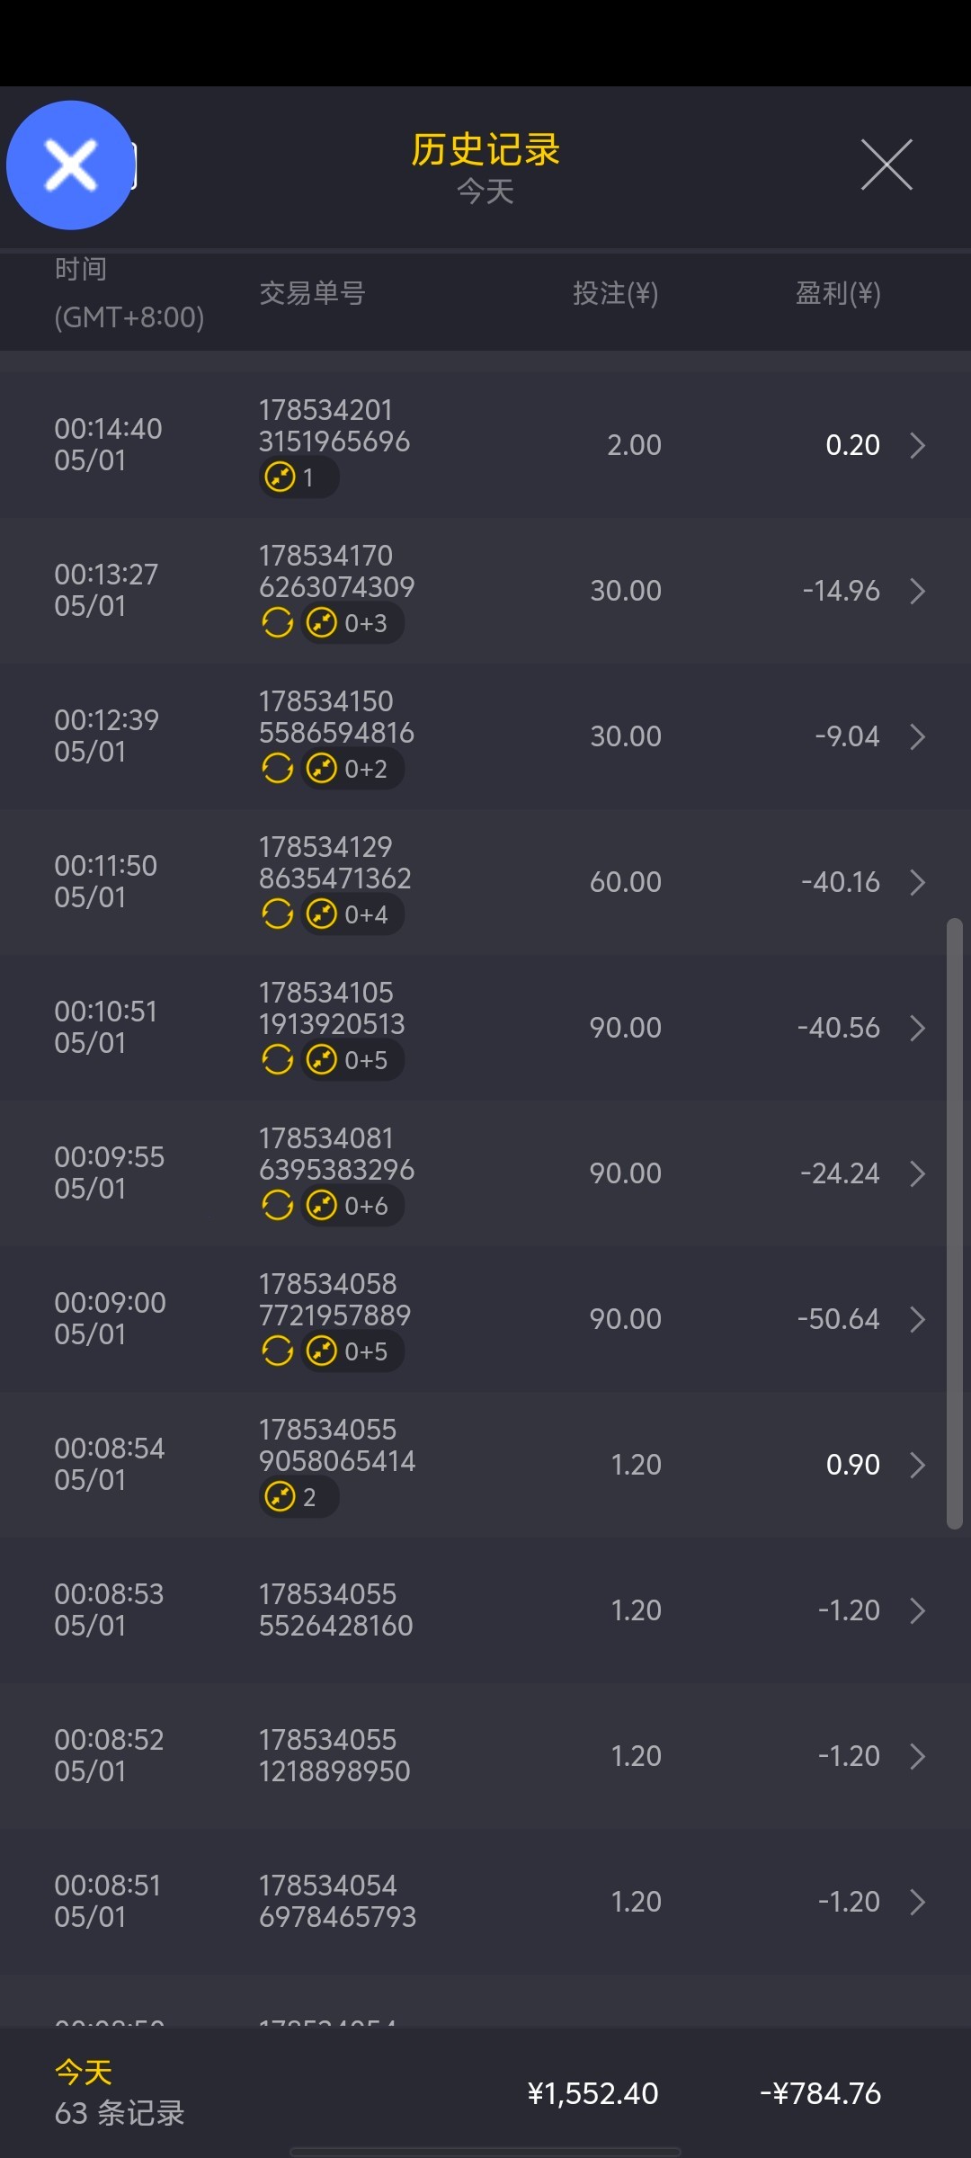Expand chevron of the 00:08:53 record

[x=917, y=1610]
